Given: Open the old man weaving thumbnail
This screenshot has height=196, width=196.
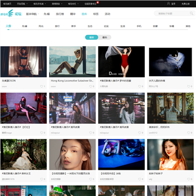Looking at the screenshot, I should click(x=170, y=108).
